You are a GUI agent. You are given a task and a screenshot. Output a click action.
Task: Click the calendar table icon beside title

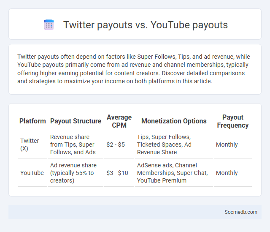(x=49, y=25)
